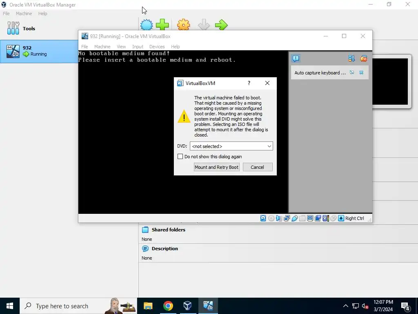This screenshot has width=418, height=314.
Task: Click the question mark help button in dialog
Action: 249,83
